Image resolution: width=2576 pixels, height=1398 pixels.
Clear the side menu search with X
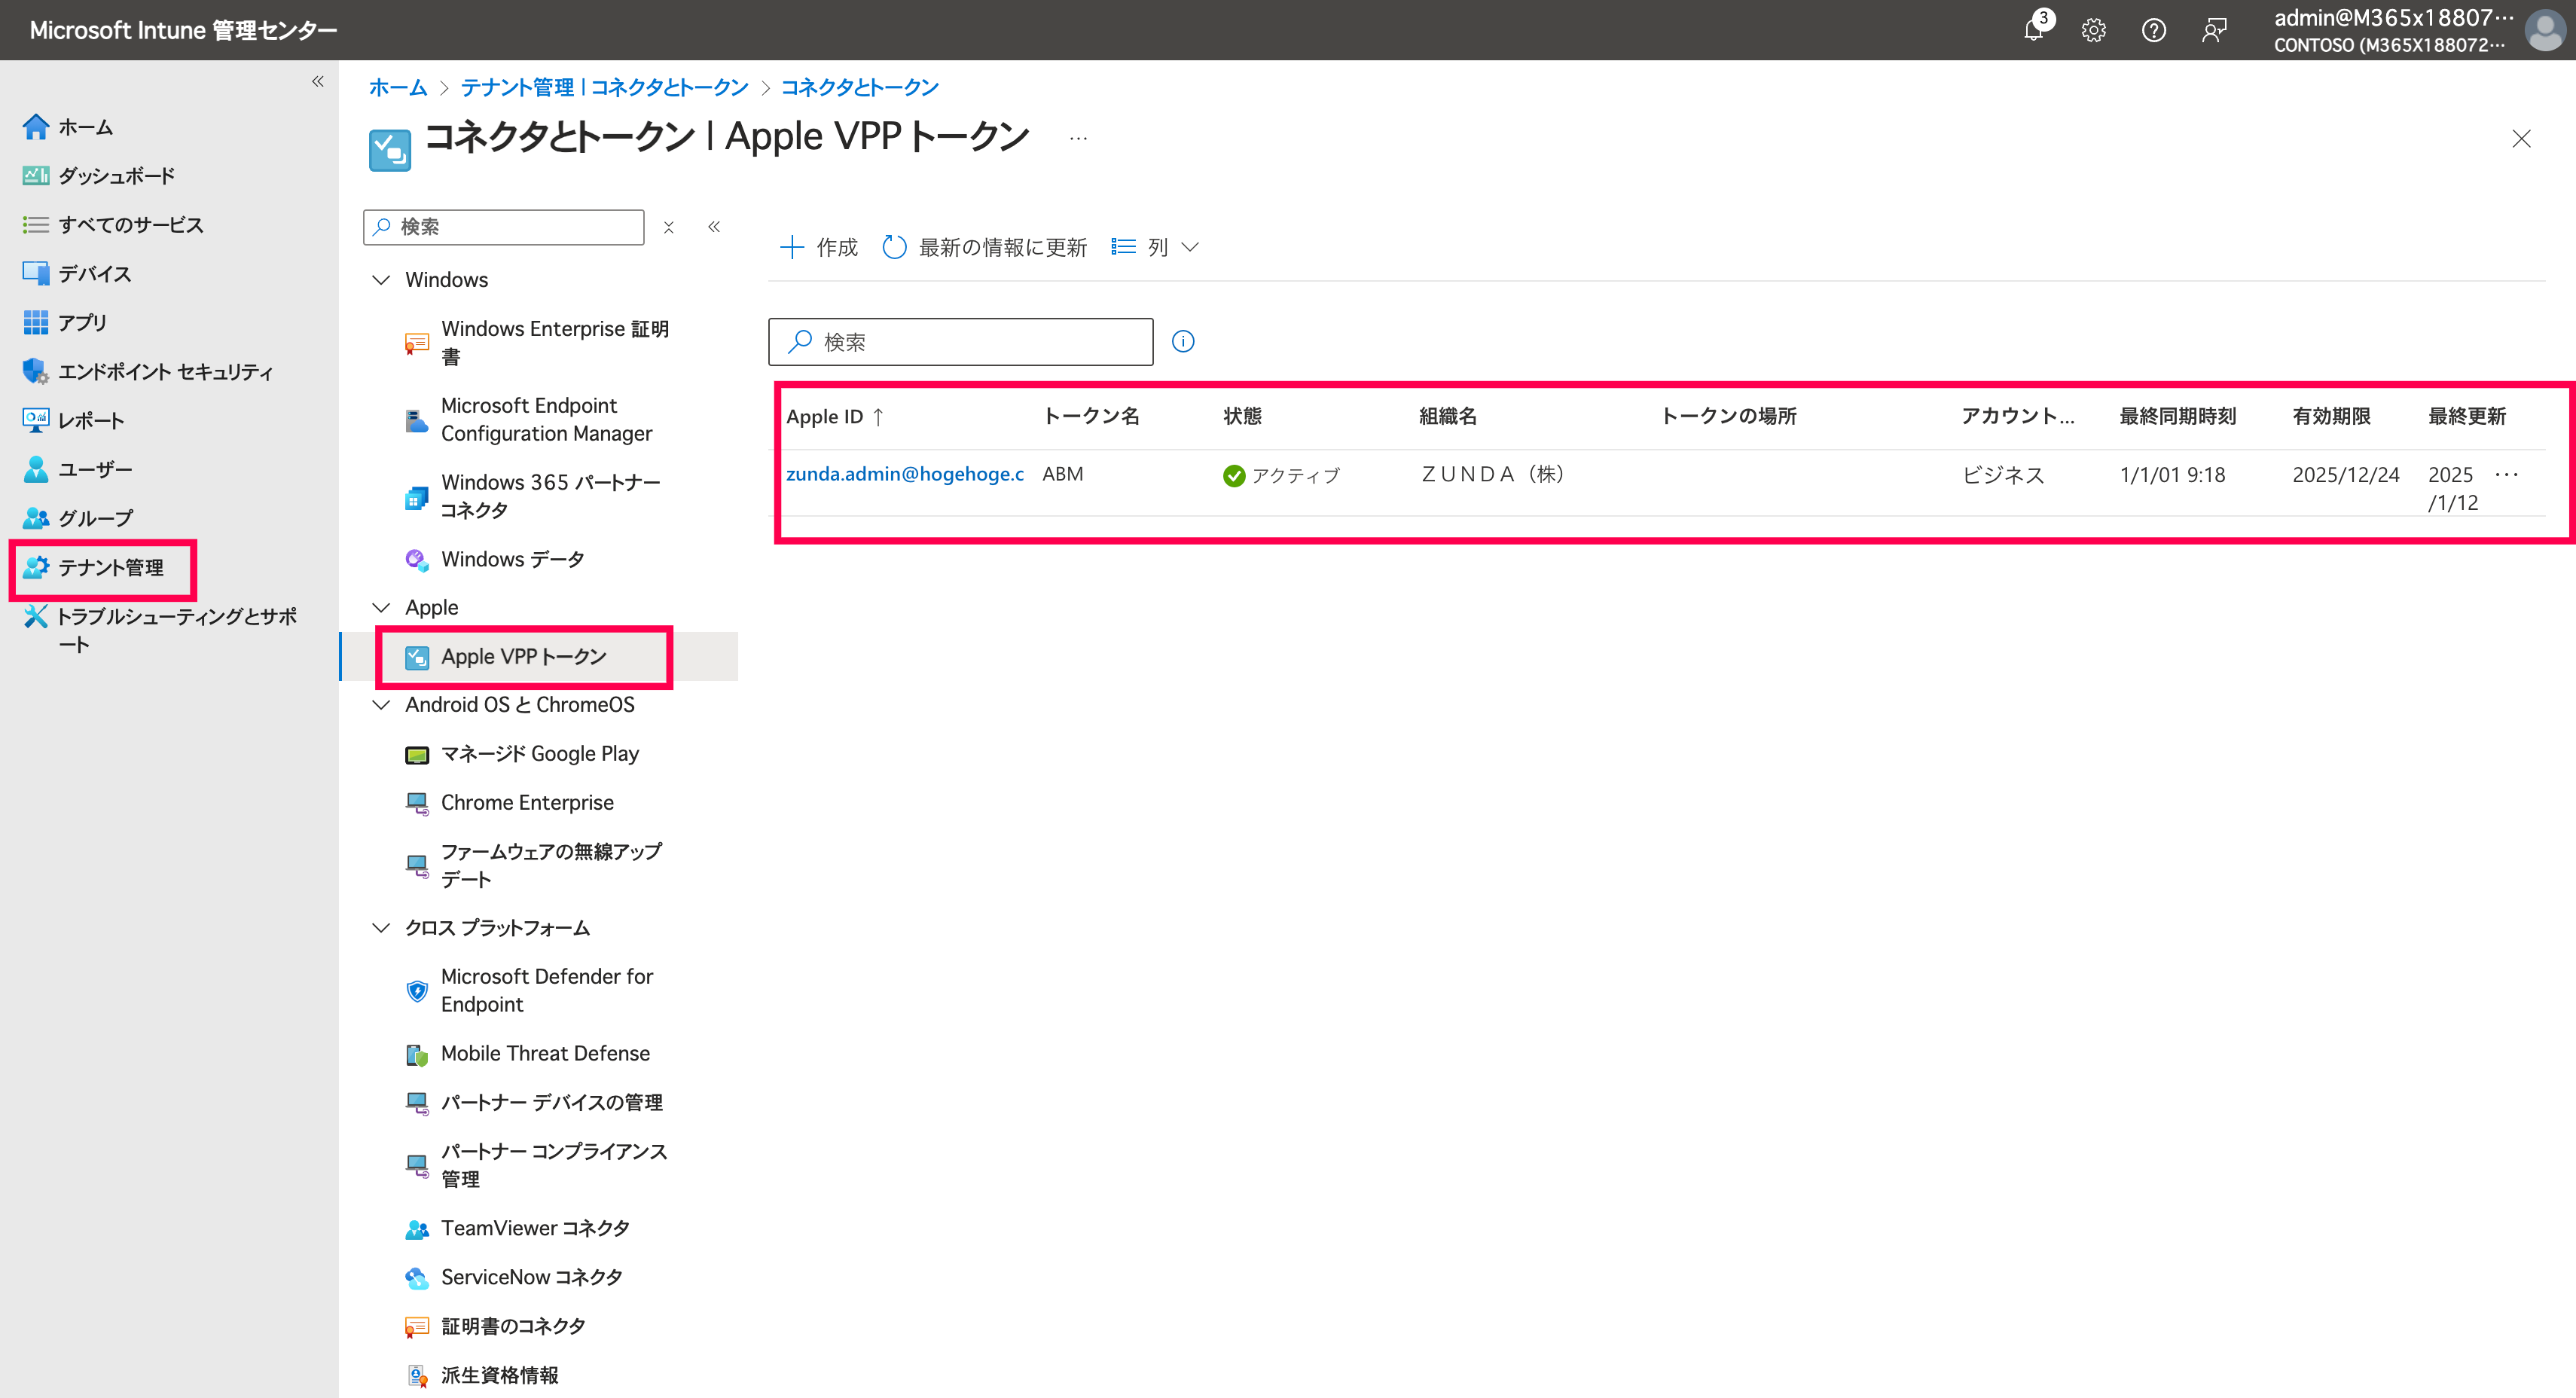(669, 227)
